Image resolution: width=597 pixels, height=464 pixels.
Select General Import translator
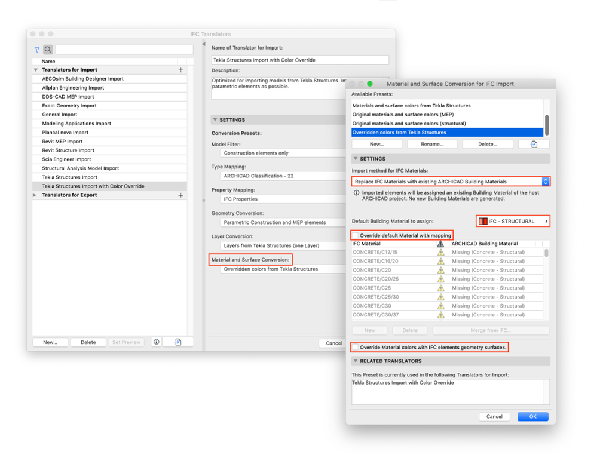click(x=109, y=115)
